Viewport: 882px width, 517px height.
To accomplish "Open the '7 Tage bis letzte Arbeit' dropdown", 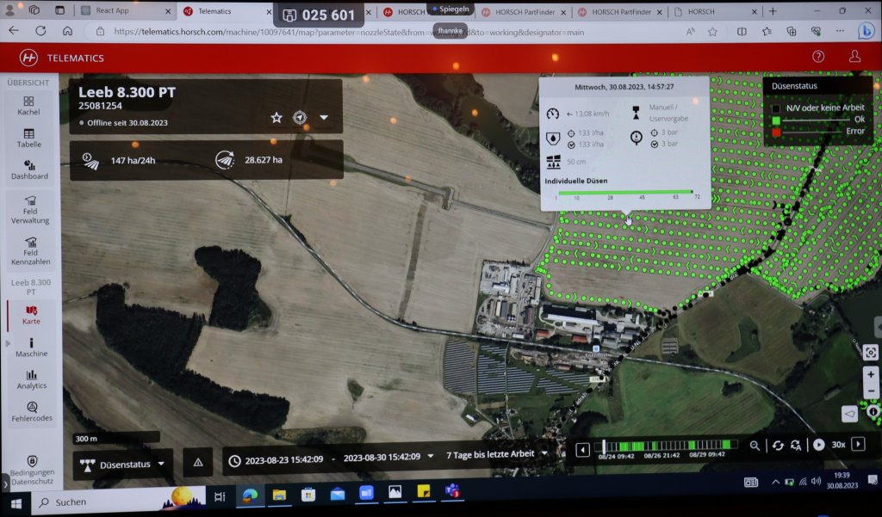I will (x=497, y=454).
